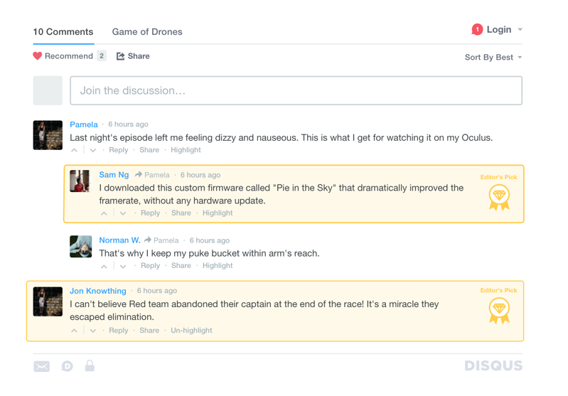Click the Disqus D bubble icon in footer

(67, 366)
